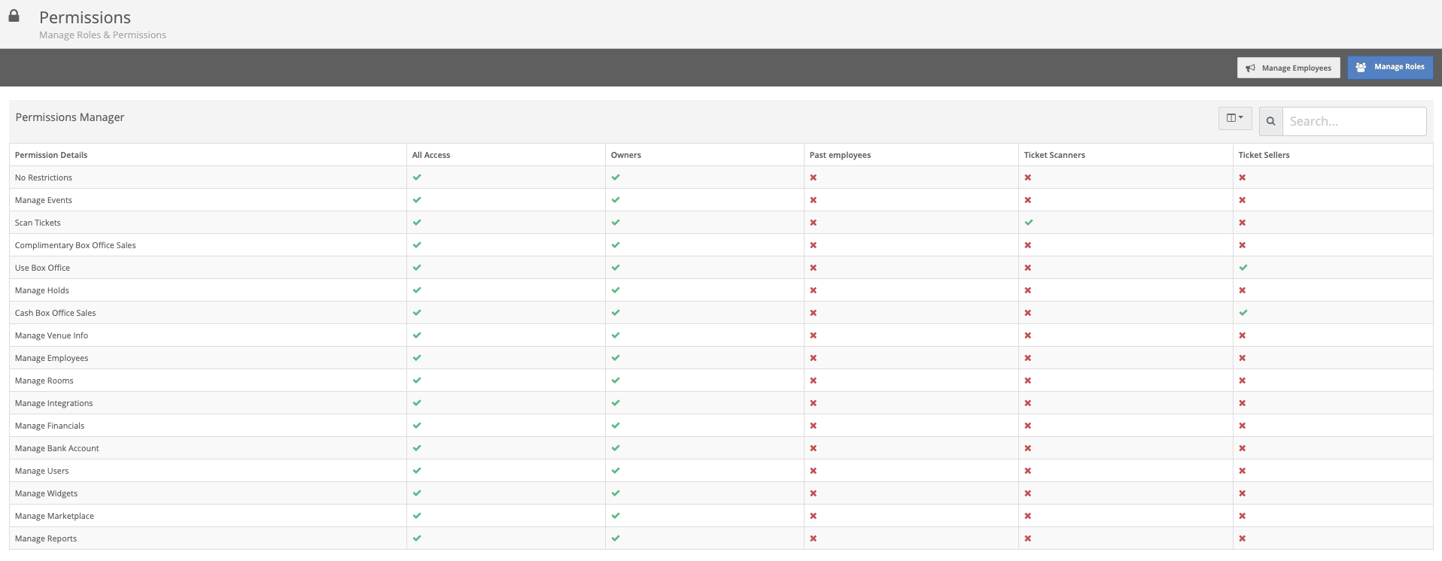Open Manage Roles
This screenshot has height=561, width=1442.
click(1390, 67)
